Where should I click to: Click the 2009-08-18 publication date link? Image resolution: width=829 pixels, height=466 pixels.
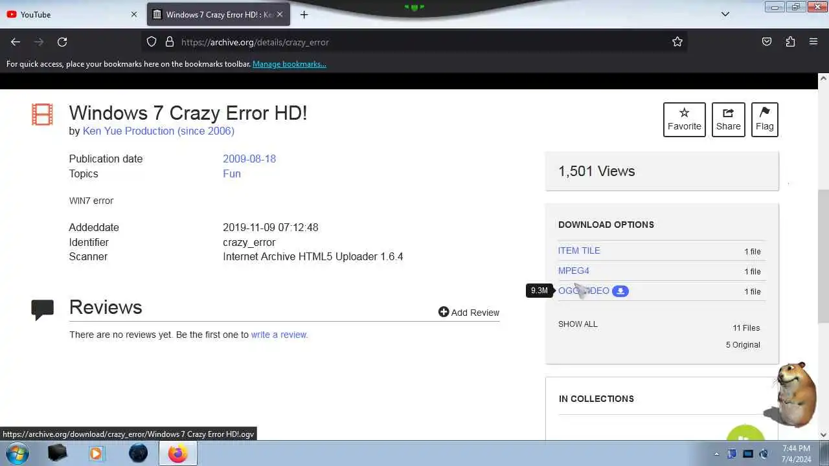[x=249, y=159]
